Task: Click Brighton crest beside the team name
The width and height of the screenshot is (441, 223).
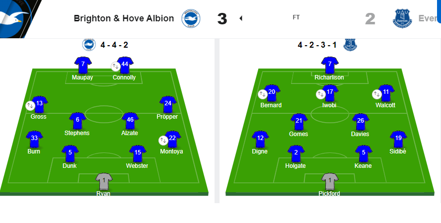Action: (x=191, y=18)
